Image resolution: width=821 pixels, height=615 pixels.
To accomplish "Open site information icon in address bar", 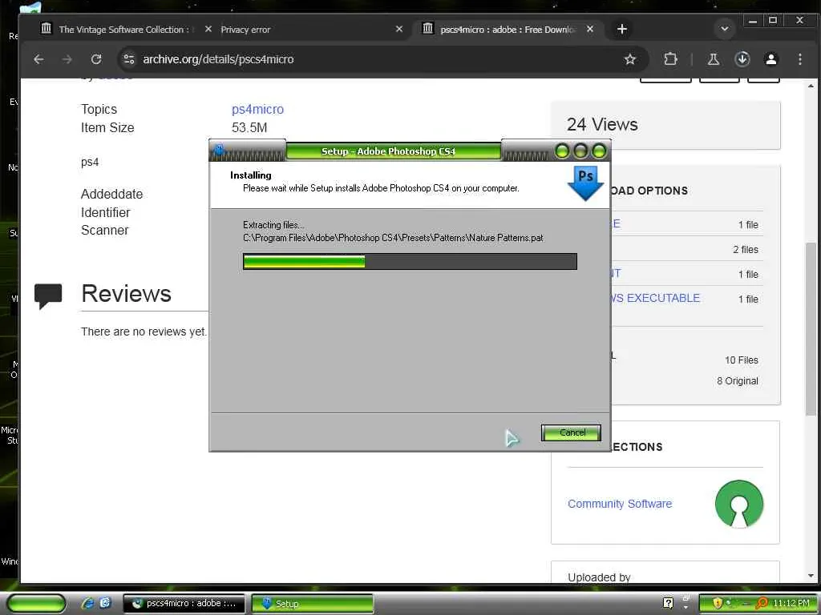I will point(129,59).
